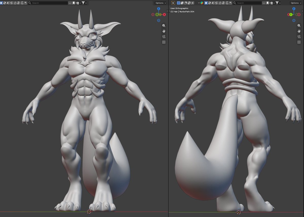
Task: Click the globe icon in left header
Action: pyautogui.click(x=12, y=3)
